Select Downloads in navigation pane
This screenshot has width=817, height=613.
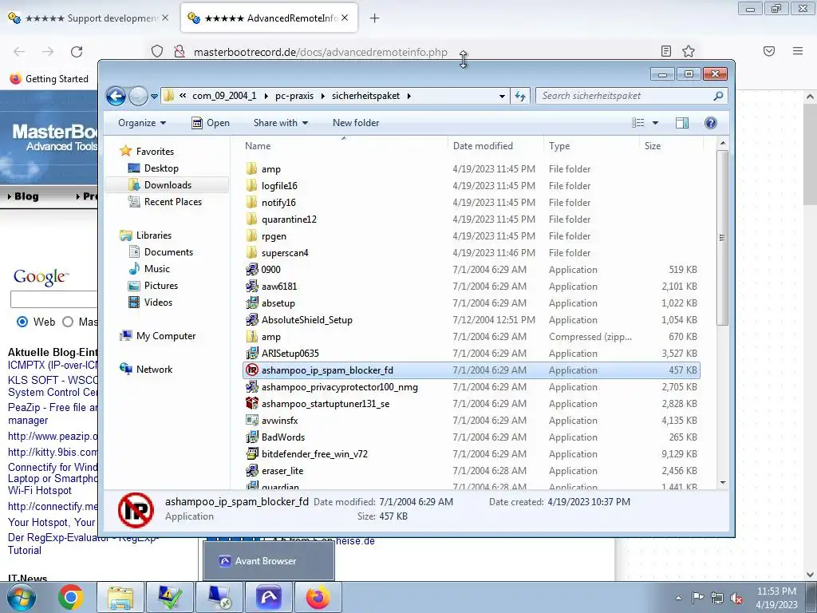pos(168,185)
